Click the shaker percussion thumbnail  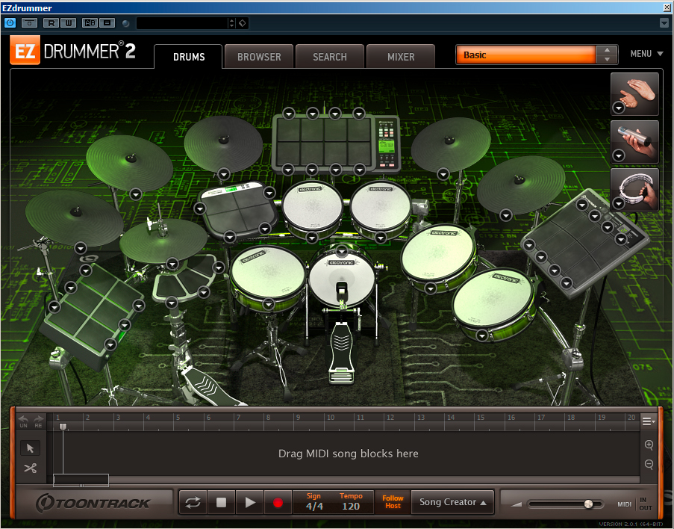coord(635,142)
